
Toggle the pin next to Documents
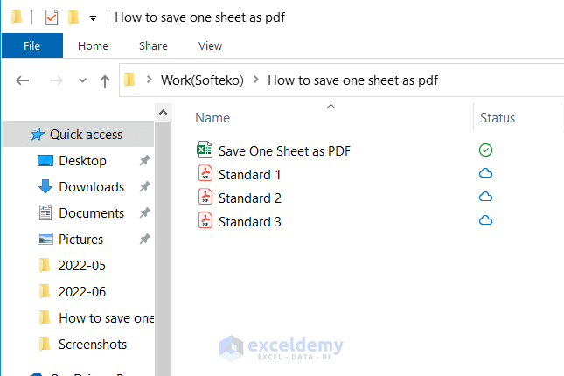click(144, 213)
